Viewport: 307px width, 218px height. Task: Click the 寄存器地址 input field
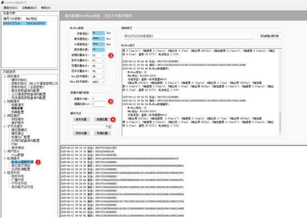pyautogui.click(x=99, y=39)
